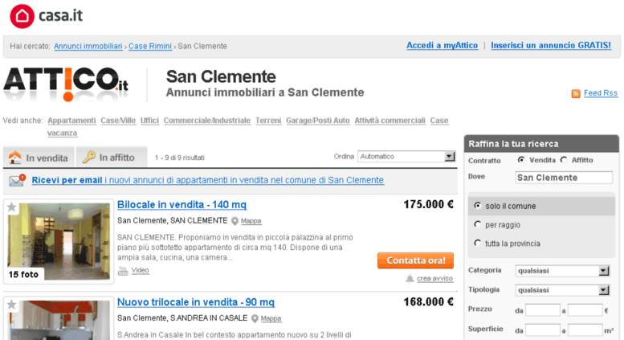Expand the Tipologia dropdown
The width and height of the screenshot is (624, 340).
pos(562,290)
